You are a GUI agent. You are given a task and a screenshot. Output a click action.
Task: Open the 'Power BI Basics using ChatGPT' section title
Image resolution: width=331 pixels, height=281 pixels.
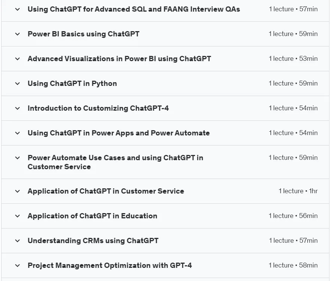tap(83, 34)
